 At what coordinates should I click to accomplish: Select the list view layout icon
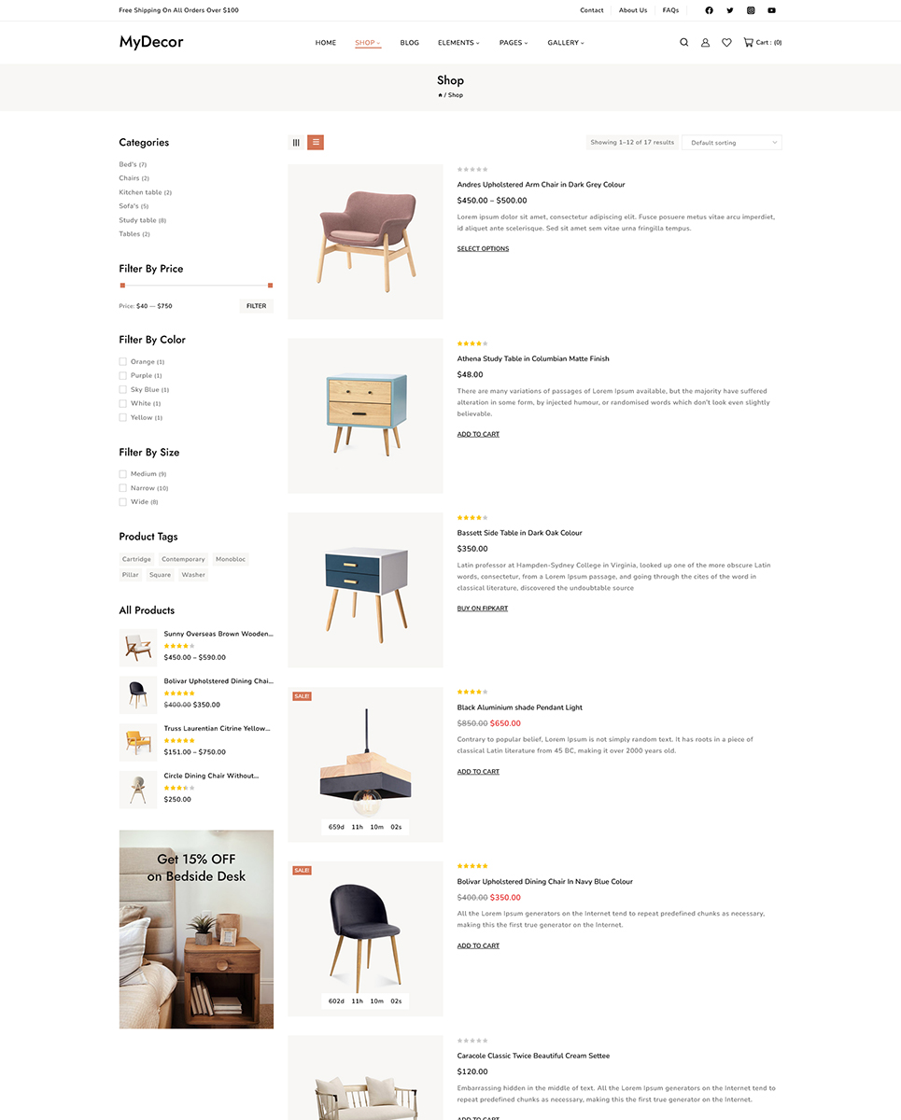pyautogui.click(x=316, y=142)
